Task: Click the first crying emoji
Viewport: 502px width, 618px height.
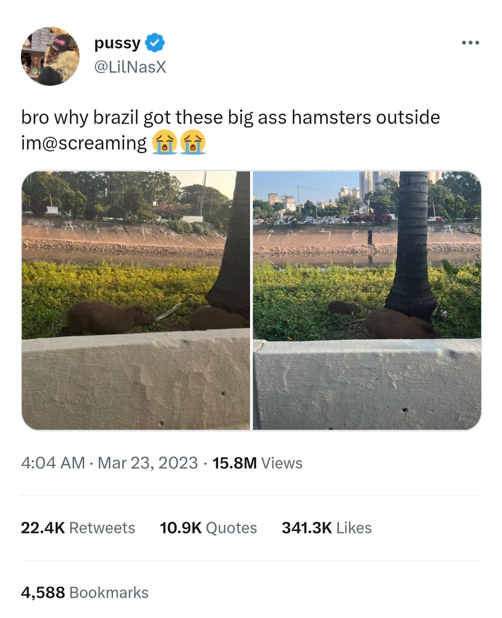Action: tap(164, 142)
